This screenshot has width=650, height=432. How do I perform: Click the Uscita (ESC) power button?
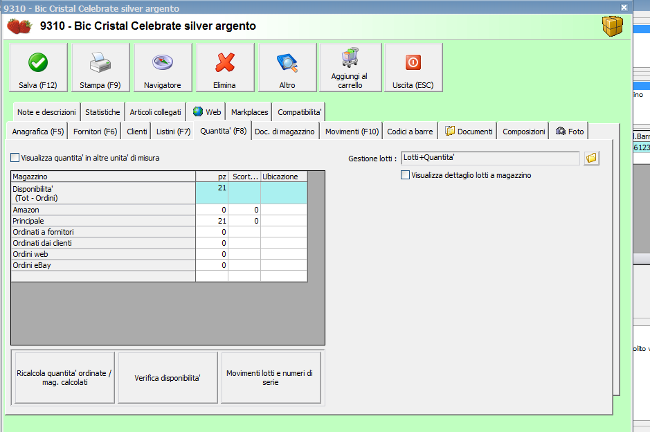(413, 68)
